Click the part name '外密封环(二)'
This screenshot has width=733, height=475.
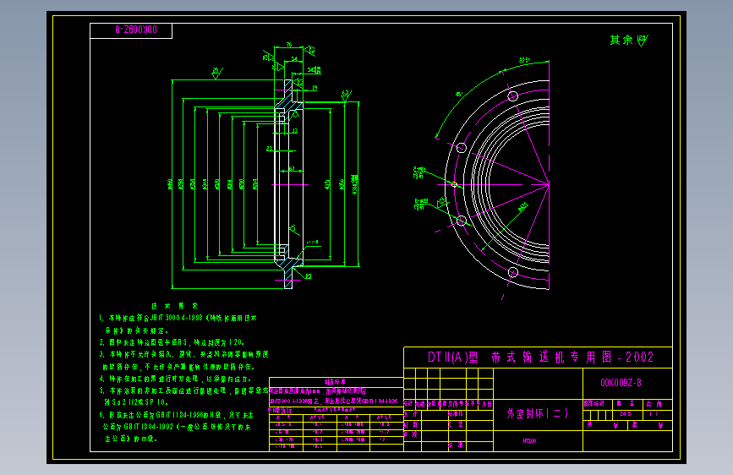click(538, 414)
